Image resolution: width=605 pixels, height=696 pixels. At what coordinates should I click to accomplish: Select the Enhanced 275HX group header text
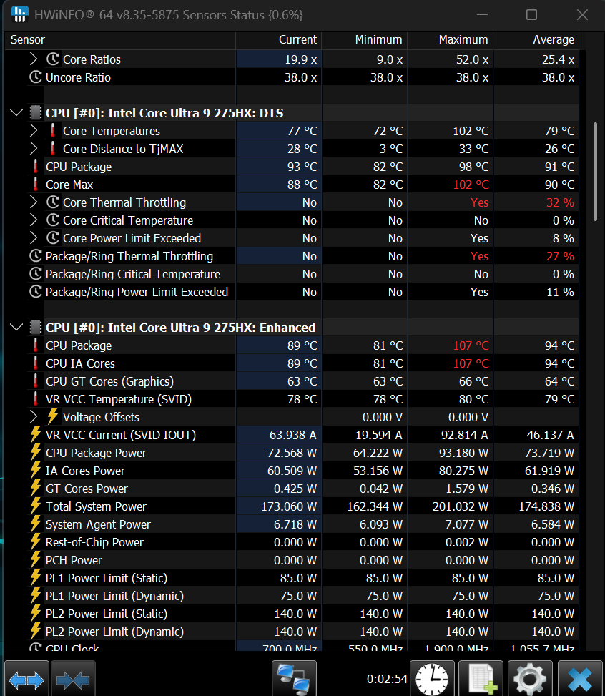[x=180, y=328]
